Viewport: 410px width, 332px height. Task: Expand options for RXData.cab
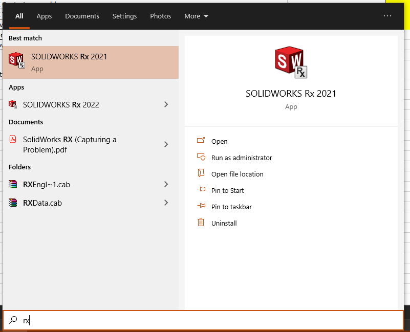[x=165, y=203]
